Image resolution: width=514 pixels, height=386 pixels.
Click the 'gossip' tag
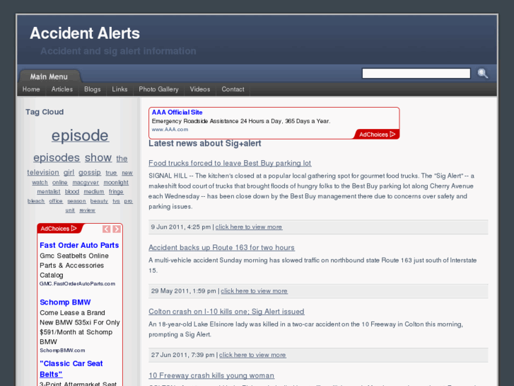click(x=90, y=173)
